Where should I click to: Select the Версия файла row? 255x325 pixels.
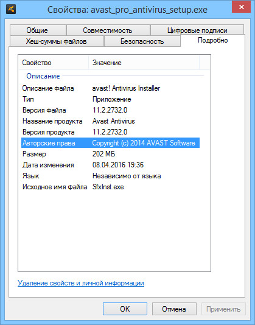(110, 110)
